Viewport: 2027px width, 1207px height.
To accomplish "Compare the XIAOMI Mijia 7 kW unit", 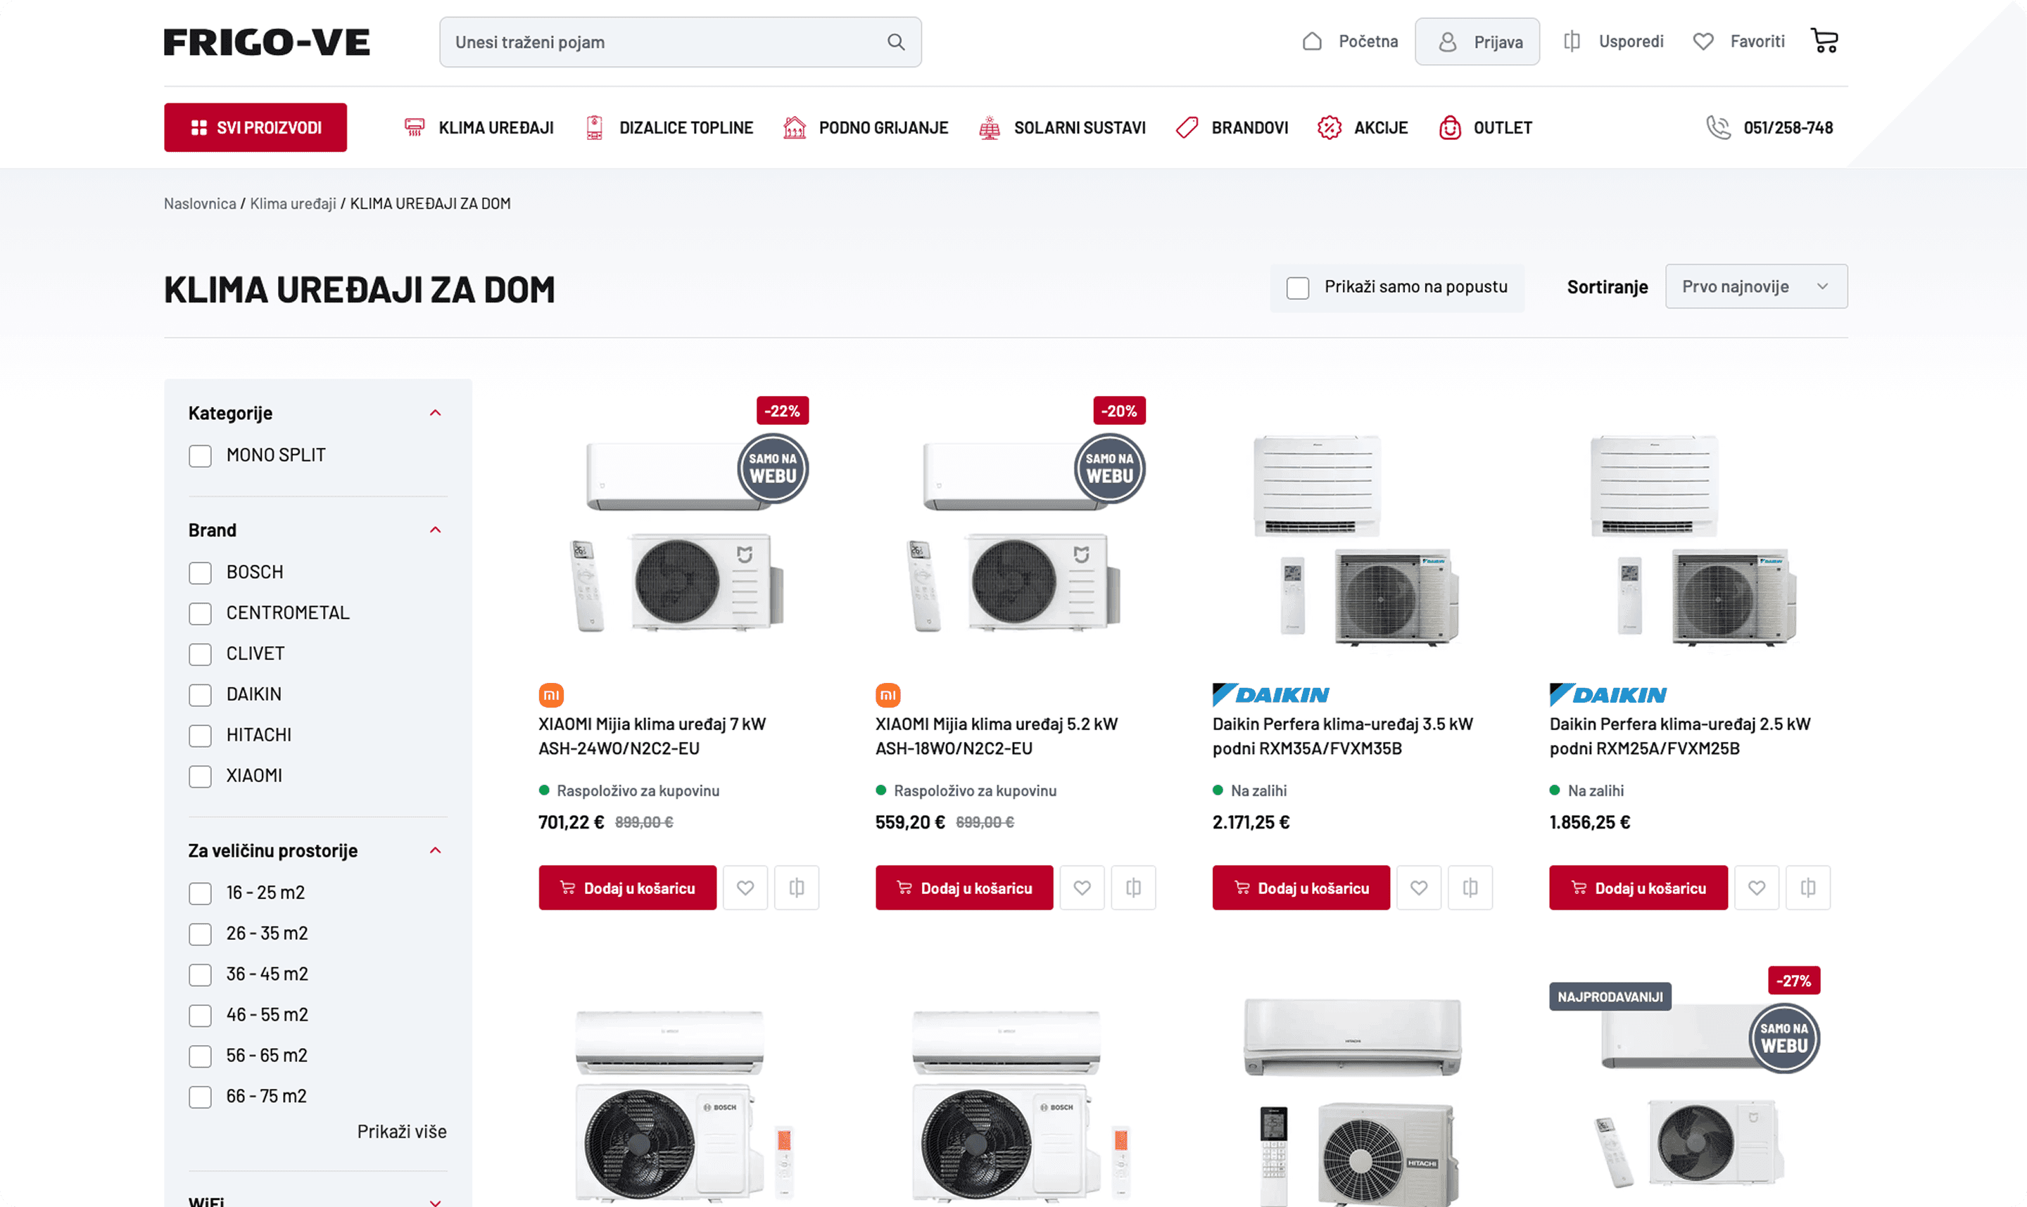I will 797,888.
